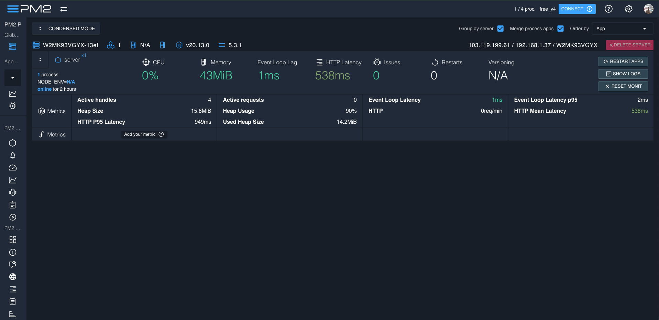Open the settings gear icon in the top bar
This screenshot has width=659, height=320.
[x=628, y=9]
